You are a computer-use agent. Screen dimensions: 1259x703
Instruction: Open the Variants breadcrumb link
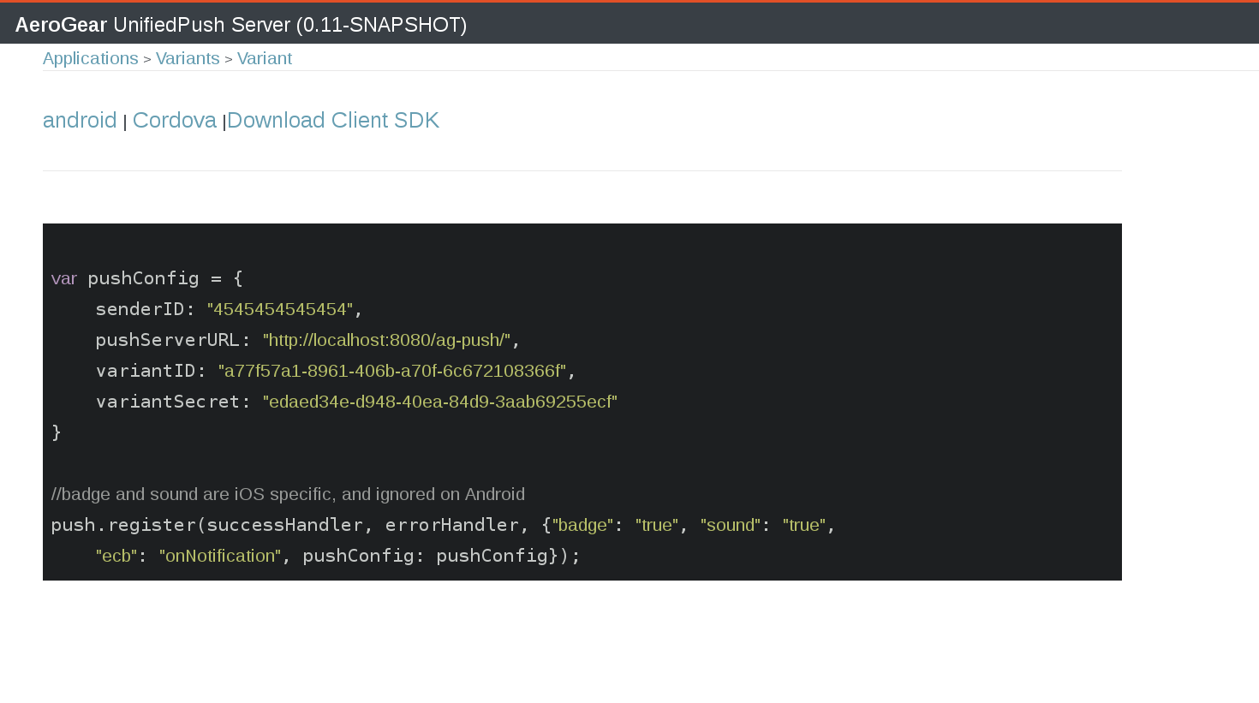pos(188,58)
